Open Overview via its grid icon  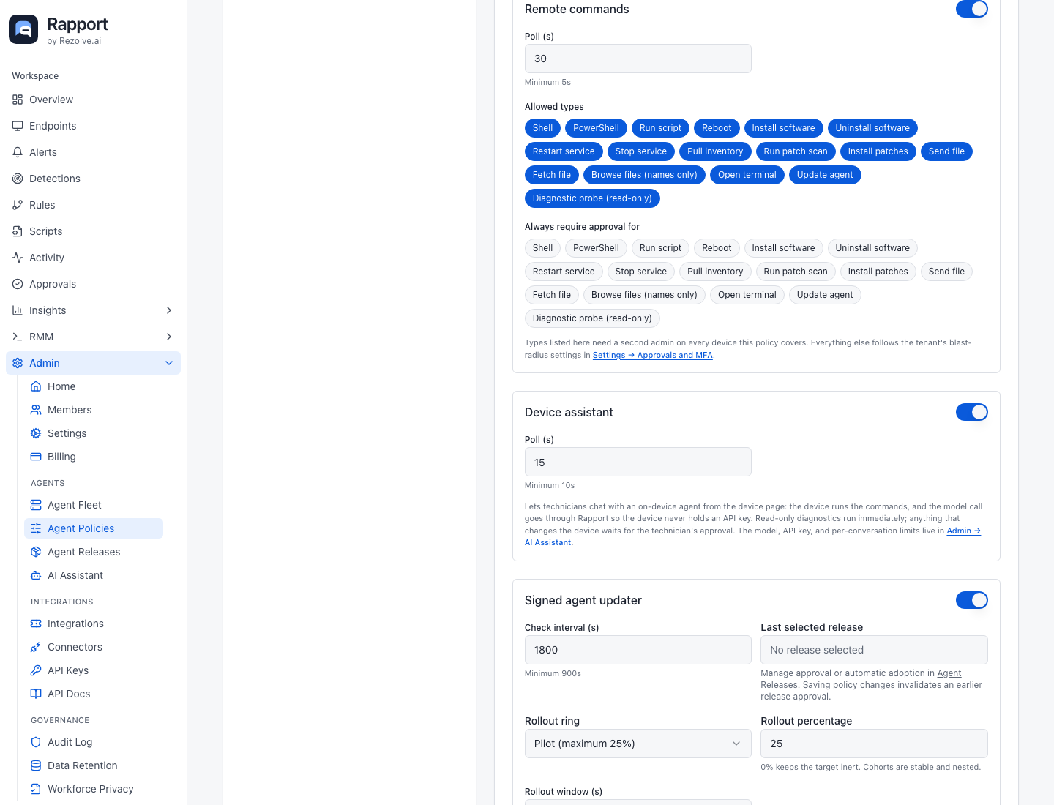pos(18,100)
